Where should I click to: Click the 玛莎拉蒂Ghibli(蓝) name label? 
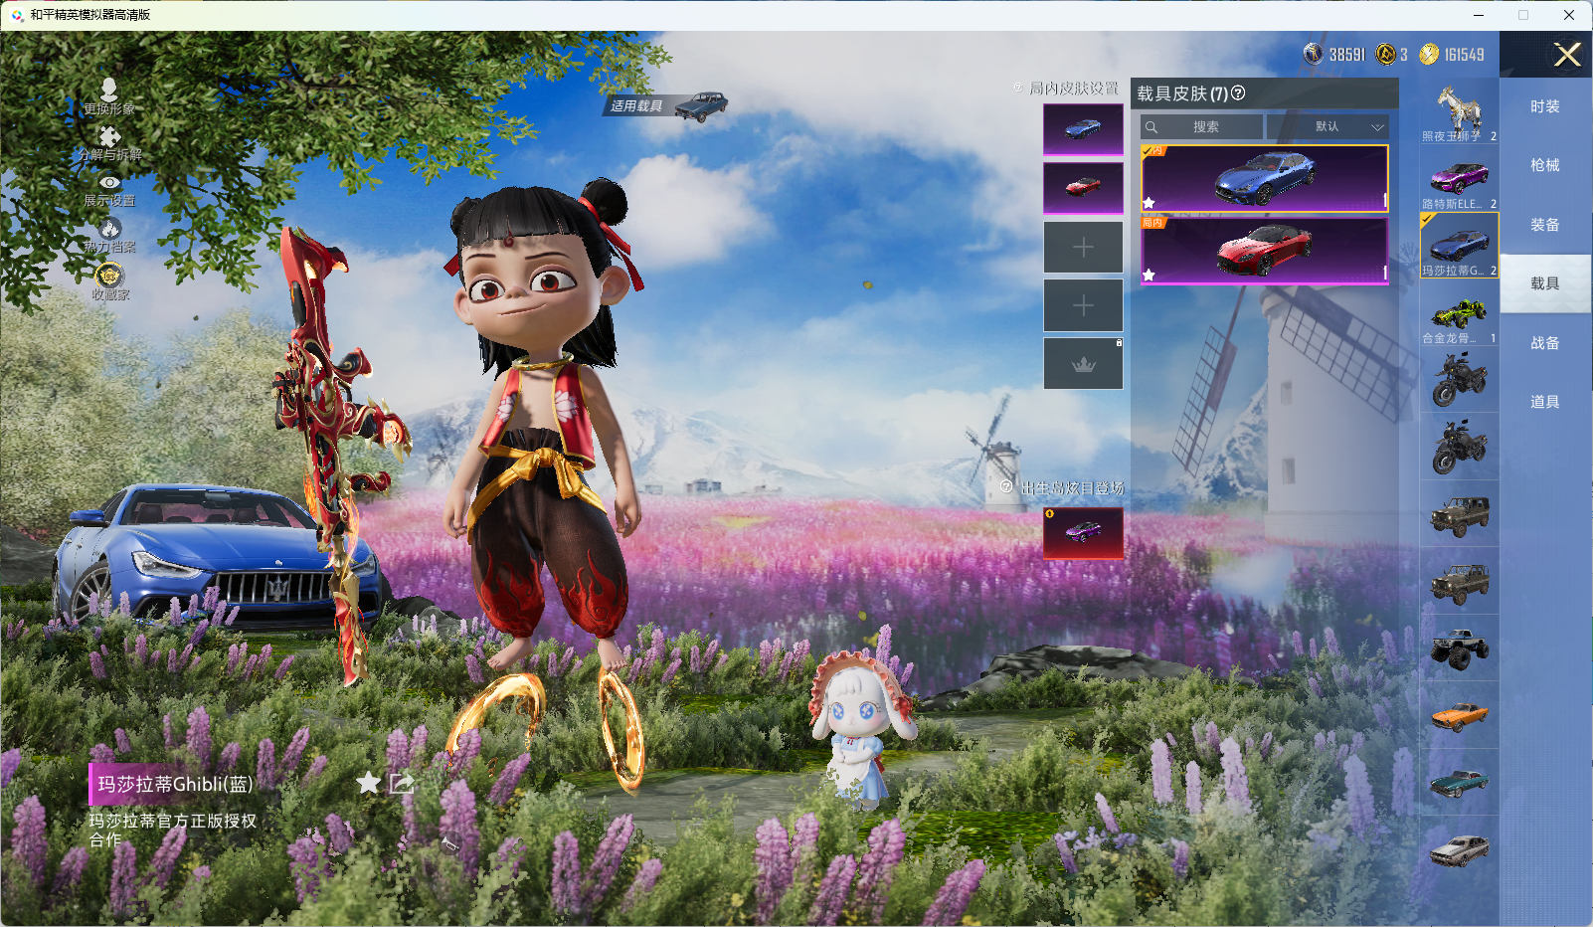(x=175, y=784)
